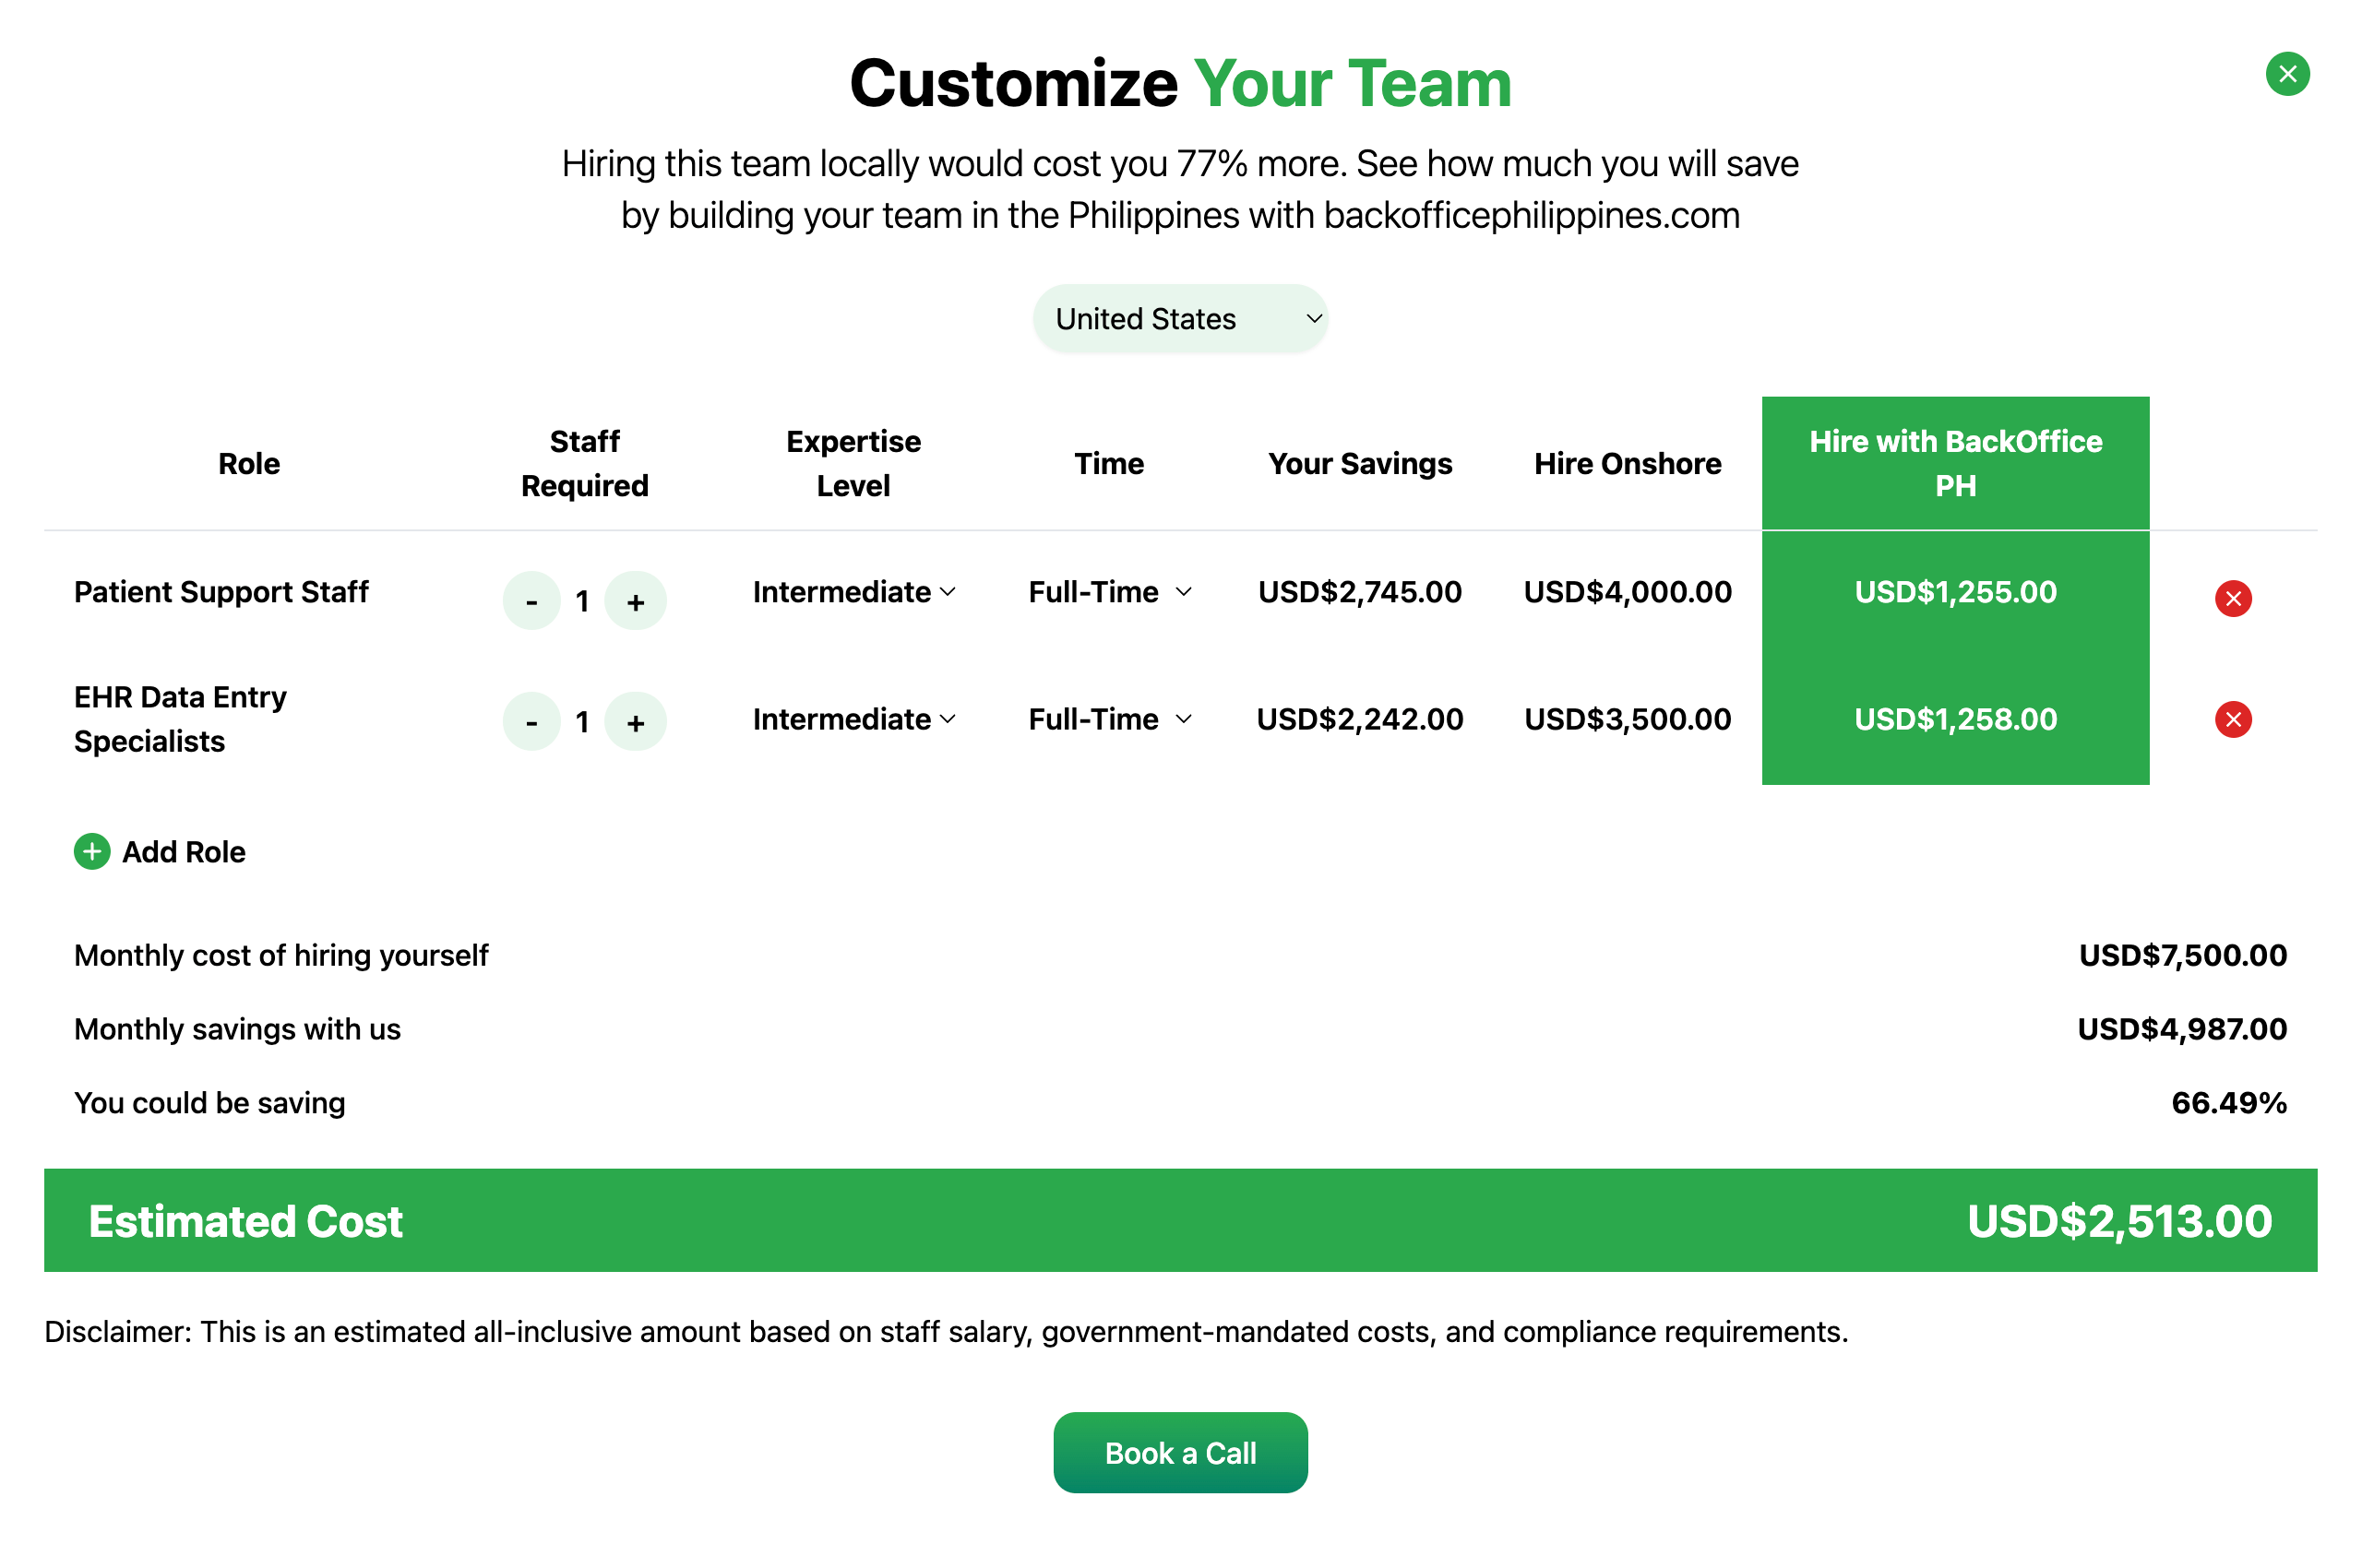Image resolution: width=2362 pixels, height=1568 pixels.
Task: Click the Add Role text label
Action: [185, 852]
